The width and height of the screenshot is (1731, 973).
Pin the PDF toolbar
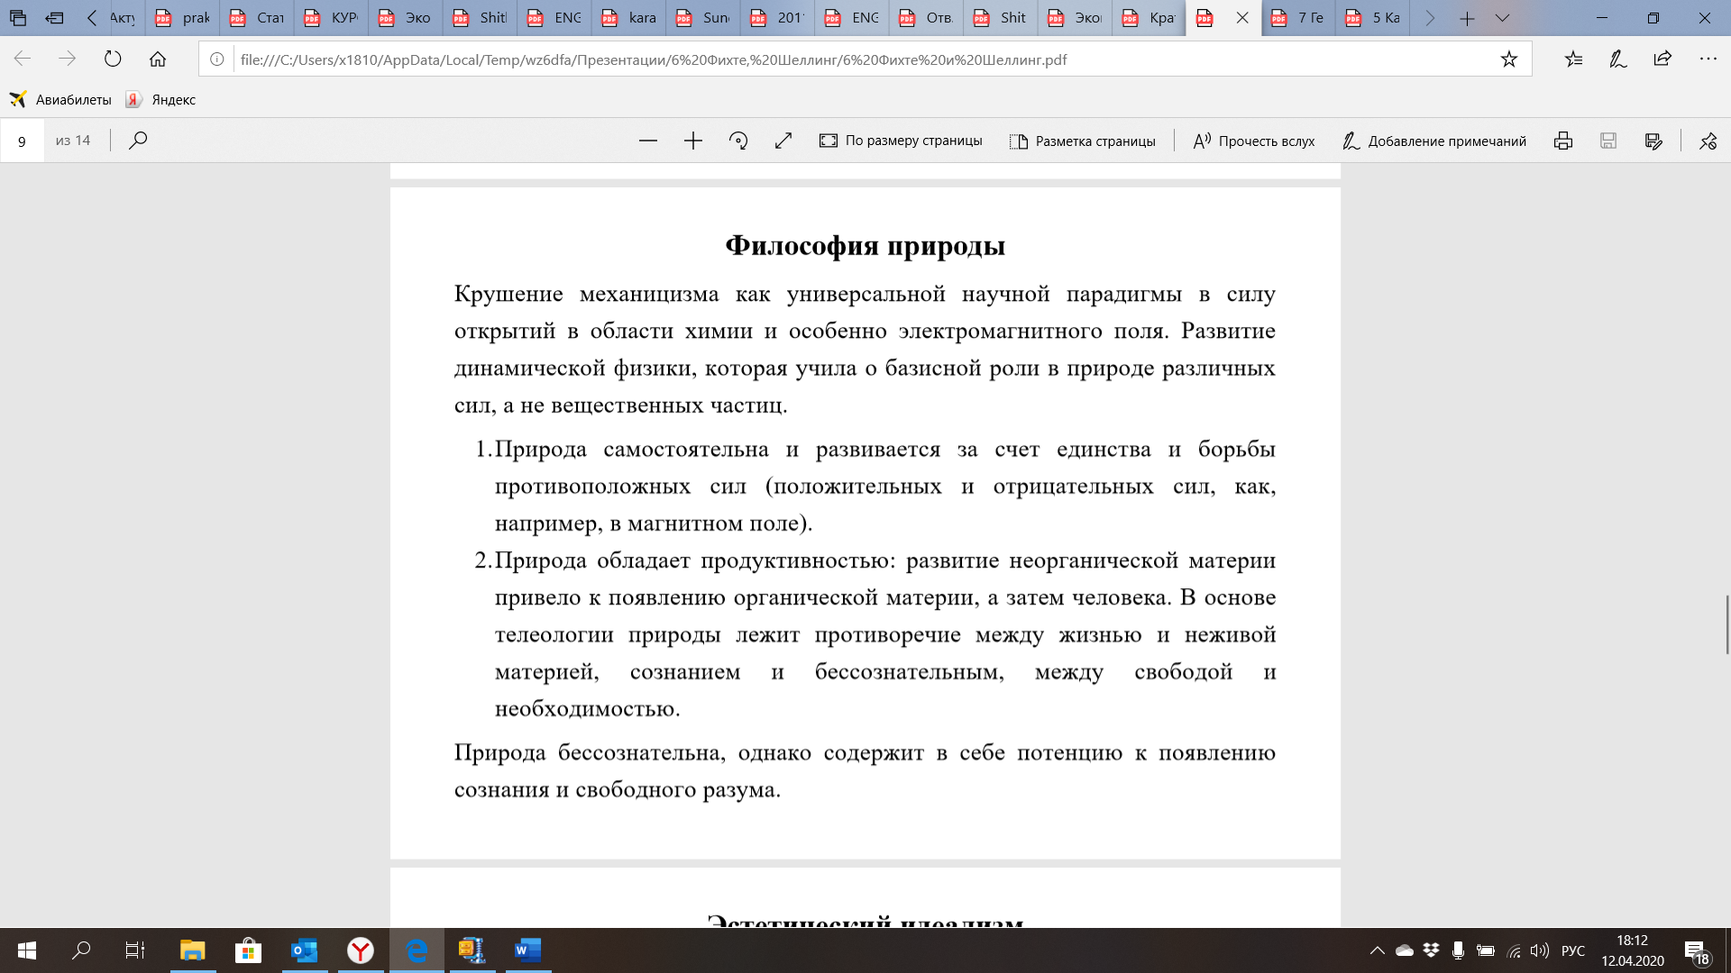click(1708, 141)
